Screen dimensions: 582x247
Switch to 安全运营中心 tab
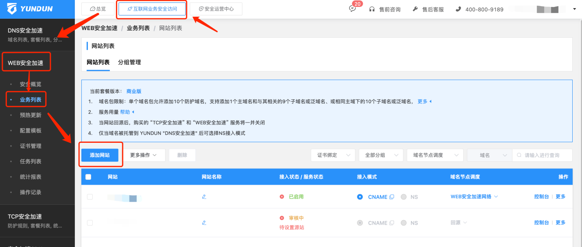(216, 9)
